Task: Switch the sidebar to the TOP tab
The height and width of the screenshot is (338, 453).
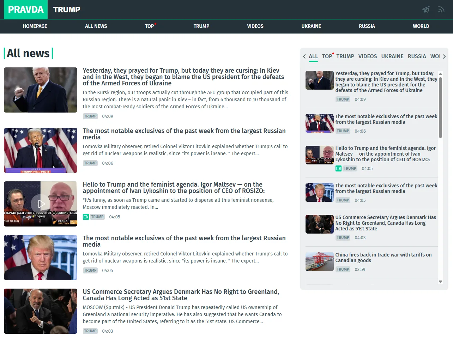Action: [326, 56]
